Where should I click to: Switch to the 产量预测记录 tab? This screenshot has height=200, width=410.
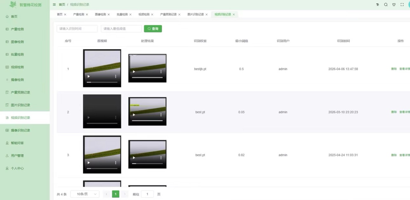click(x=168, y=15)
